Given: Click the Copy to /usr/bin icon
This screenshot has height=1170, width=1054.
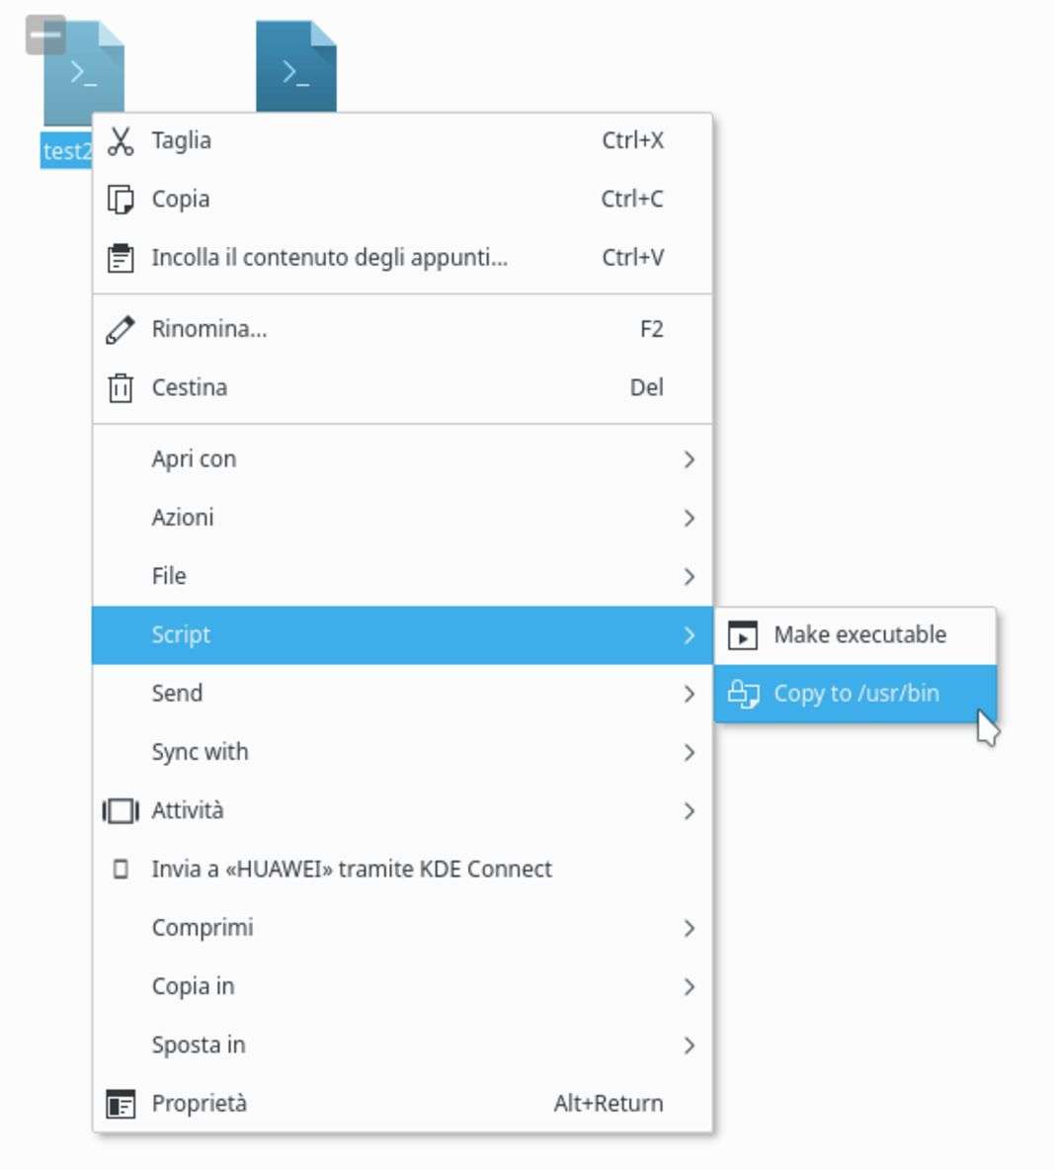Looking at the screenshot, I should (743, 694).
